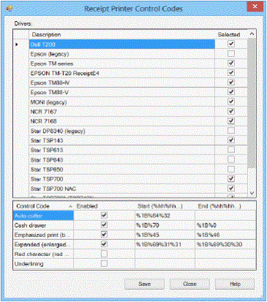Viewport: 267px width, 302px height.
Task: Click the drivers list scroll up arrow
Action: (252, 34)
